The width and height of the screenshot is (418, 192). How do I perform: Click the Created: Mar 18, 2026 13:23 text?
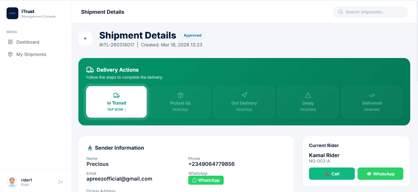(171, 45)
